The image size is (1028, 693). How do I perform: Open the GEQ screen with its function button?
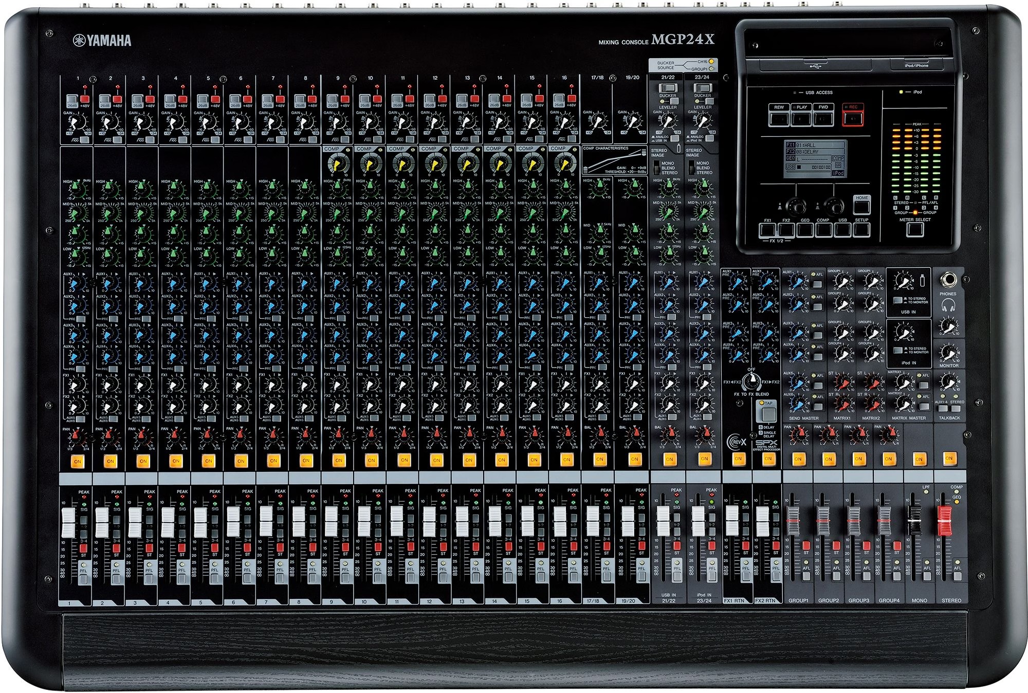point(805,231)
